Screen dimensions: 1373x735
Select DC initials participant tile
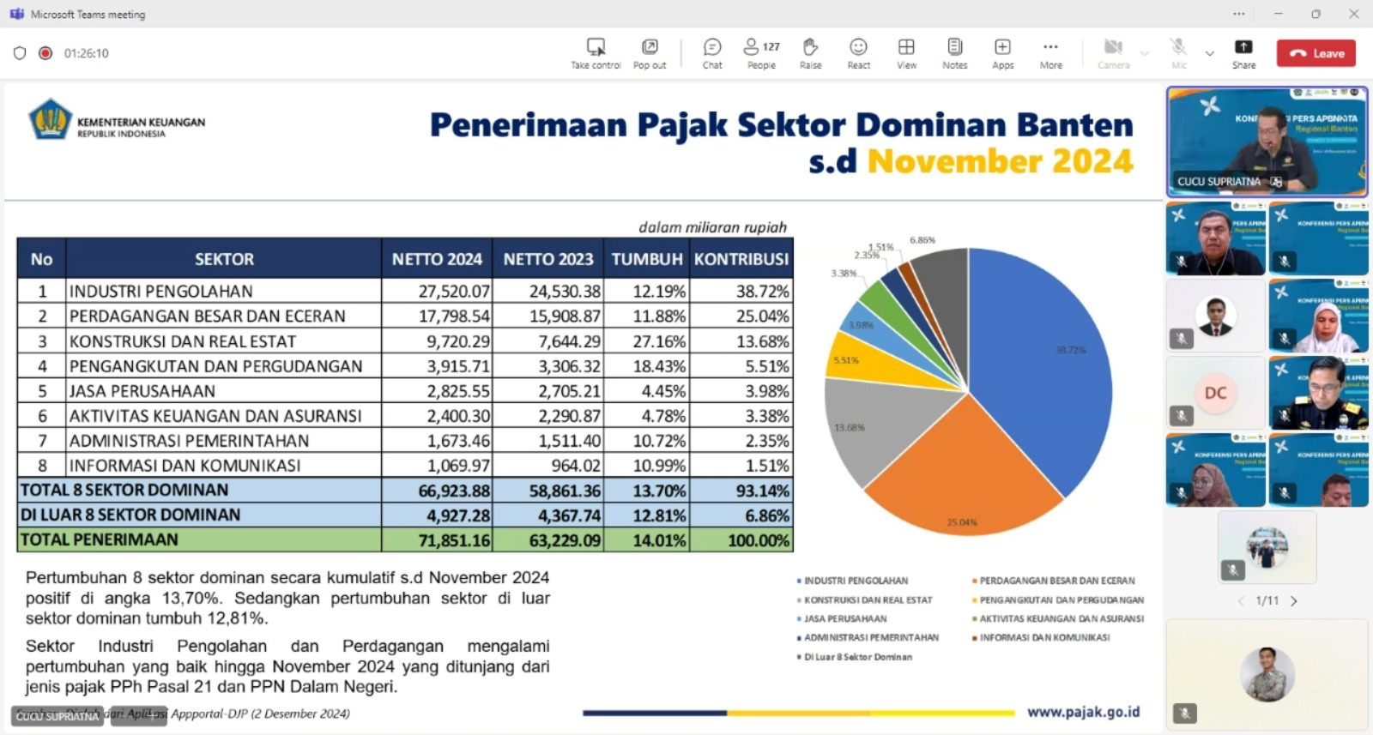click(1215, 393)
